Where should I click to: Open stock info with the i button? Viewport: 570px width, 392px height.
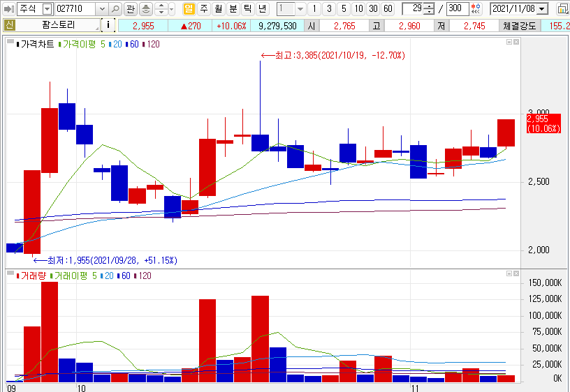108,25
